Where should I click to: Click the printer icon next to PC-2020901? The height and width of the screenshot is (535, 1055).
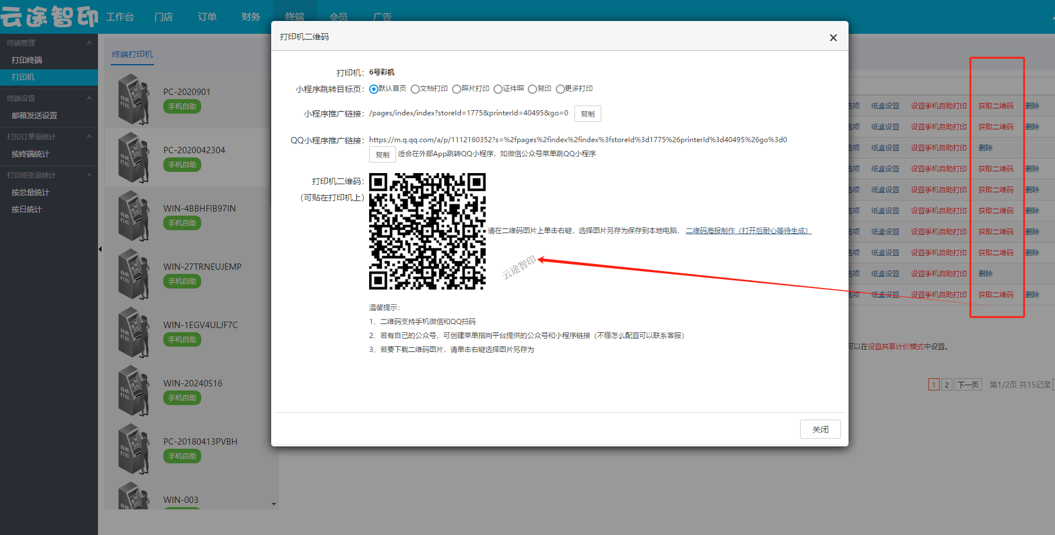click(x=134, y=99)
